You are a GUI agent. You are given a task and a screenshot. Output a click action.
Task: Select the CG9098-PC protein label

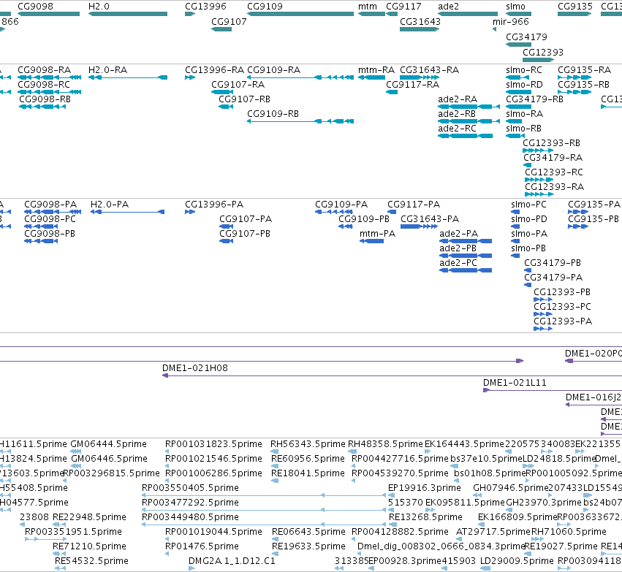[x=50, y=219]
